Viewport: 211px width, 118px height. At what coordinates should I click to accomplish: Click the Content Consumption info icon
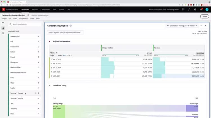click(71, 26)
